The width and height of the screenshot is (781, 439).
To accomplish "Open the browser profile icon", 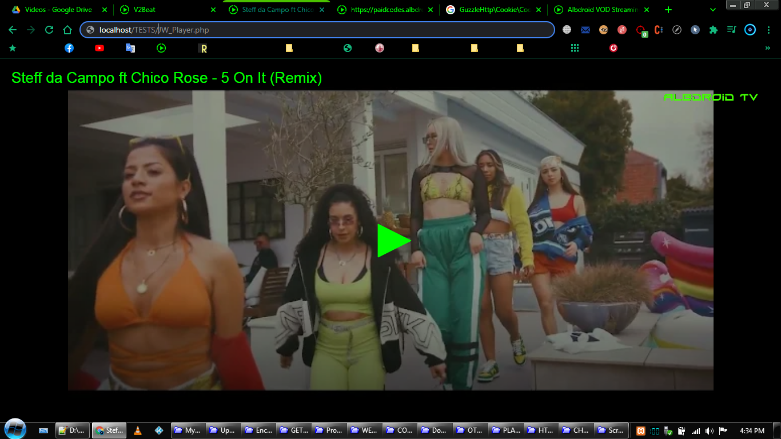I will click(750, 30).
